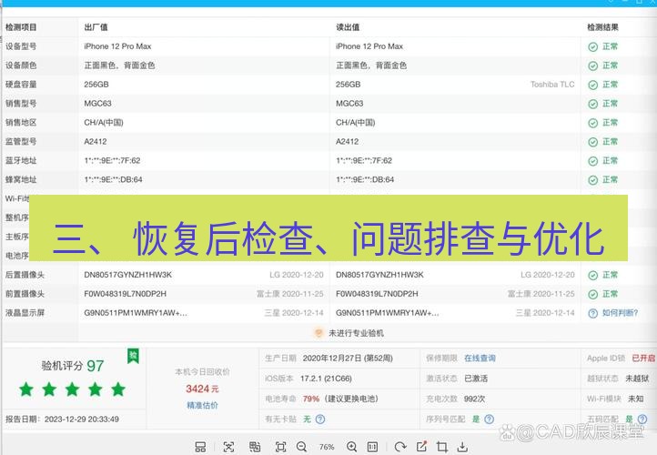Click the help icon beside 有无卡贴
Image resolution: width=657 pixels, height=455 pixels.
tap(320, 419)
